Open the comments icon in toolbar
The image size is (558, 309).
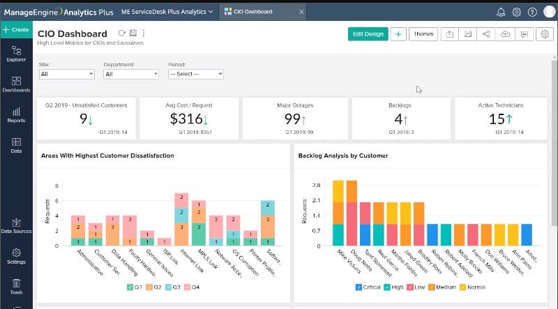(x=525, y=34)
